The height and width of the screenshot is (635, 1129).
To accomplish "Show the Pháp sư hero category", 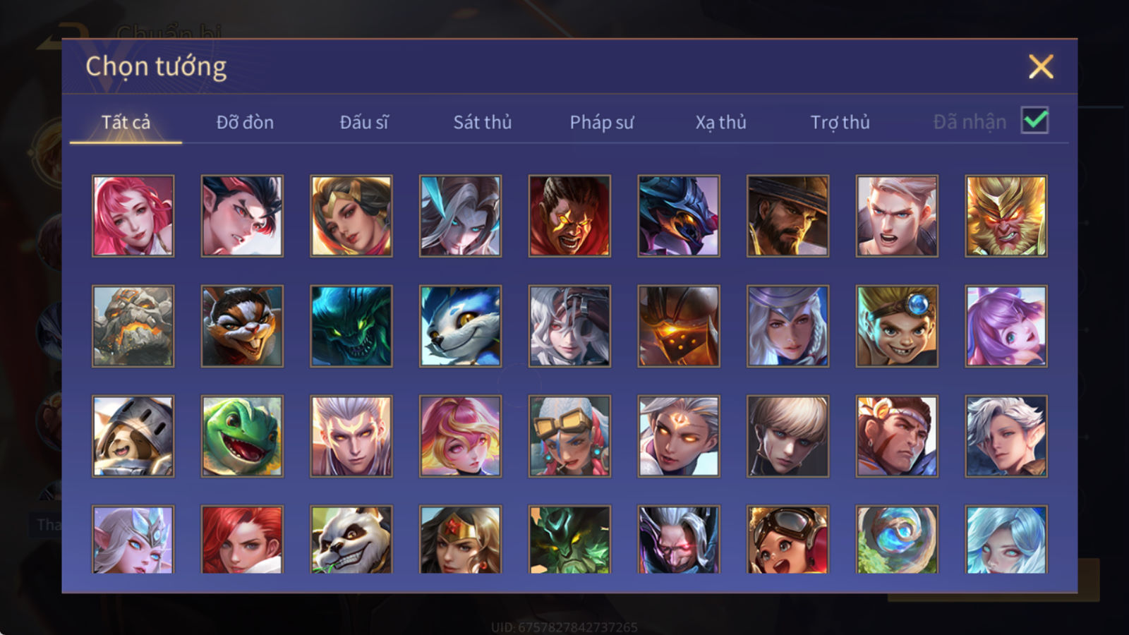I will click(602, 123).
